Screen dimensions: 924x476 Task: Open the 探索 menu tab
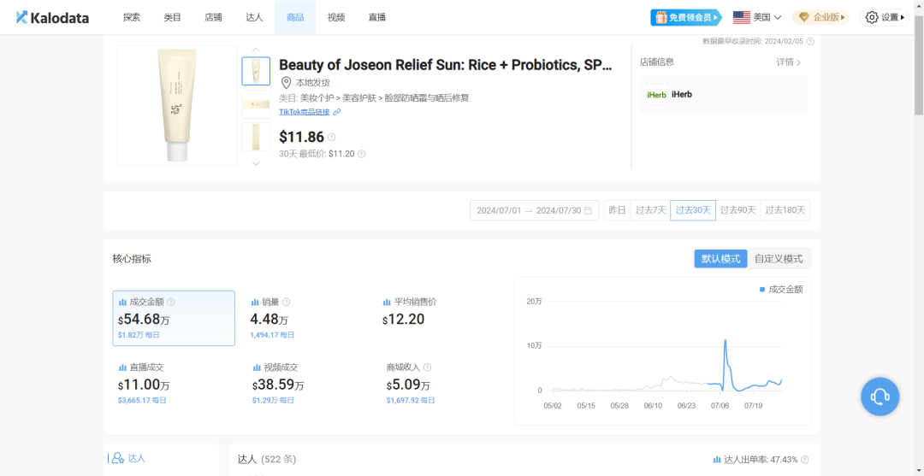coord(132,18)
